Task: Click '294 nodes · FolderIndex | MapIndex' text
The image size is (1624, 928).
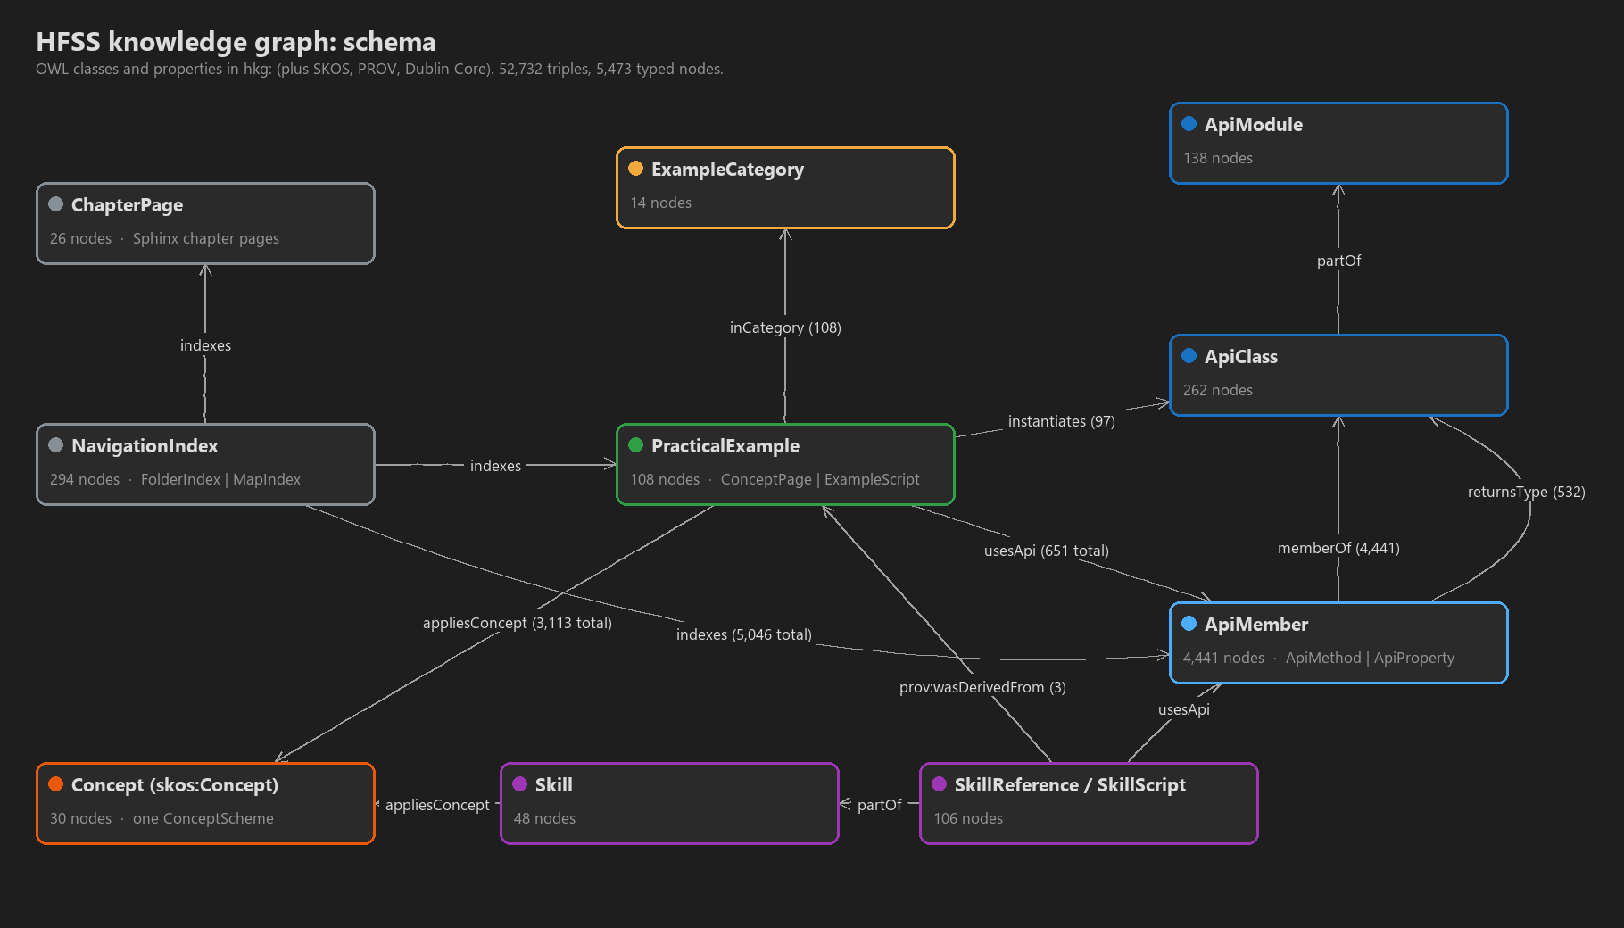Action: pyautogui.click(x=175, y=479)
